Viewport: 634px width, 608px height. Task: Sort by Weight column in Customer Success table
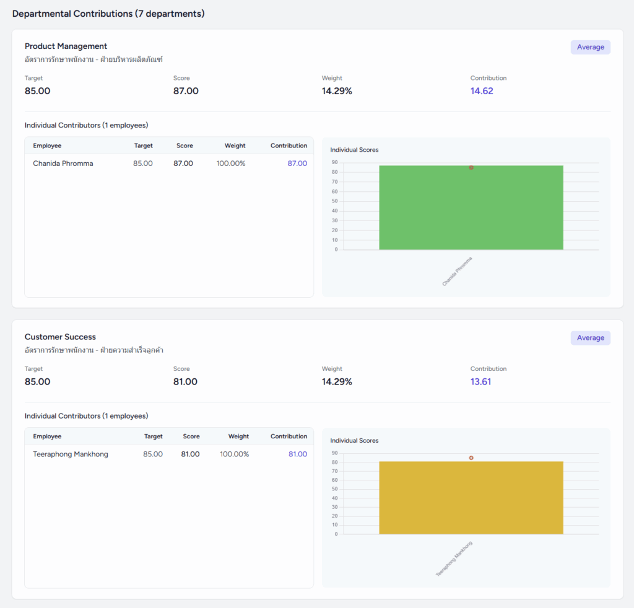click(x=238, y=436)
